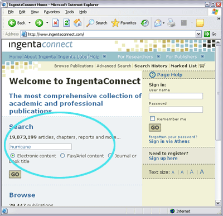223x216 pixels.
Task: Click the User name input field
Action: coord(176,96)
